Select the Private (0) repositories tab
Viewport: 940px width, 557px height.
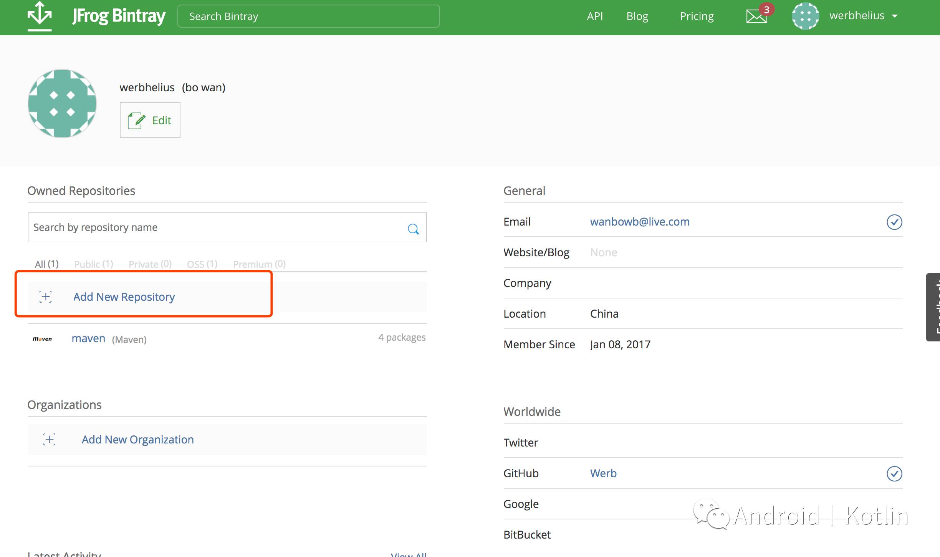[x=150, y=264]
